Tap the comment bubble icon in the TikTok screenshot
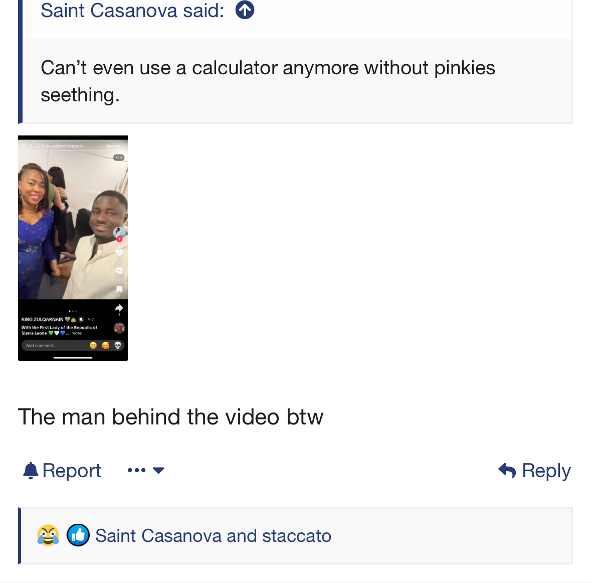 pyautogui.click(x=119, y=271)
